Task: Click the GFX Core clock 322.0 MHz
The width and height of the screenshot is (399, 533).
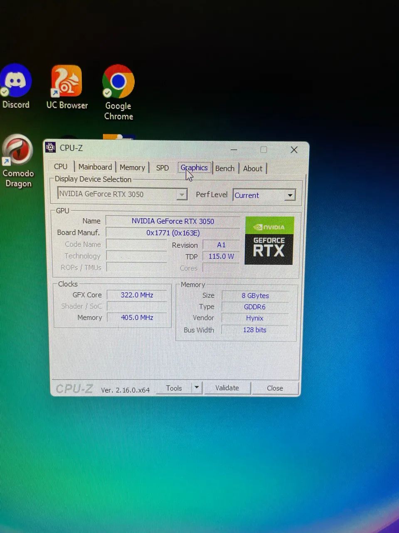Action: tap(137, 295)
